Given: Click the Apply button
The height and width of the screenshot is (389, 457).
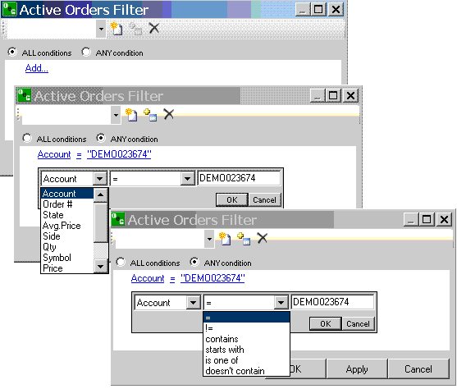Looking at the screenshot, I should [x=357, y=369].
